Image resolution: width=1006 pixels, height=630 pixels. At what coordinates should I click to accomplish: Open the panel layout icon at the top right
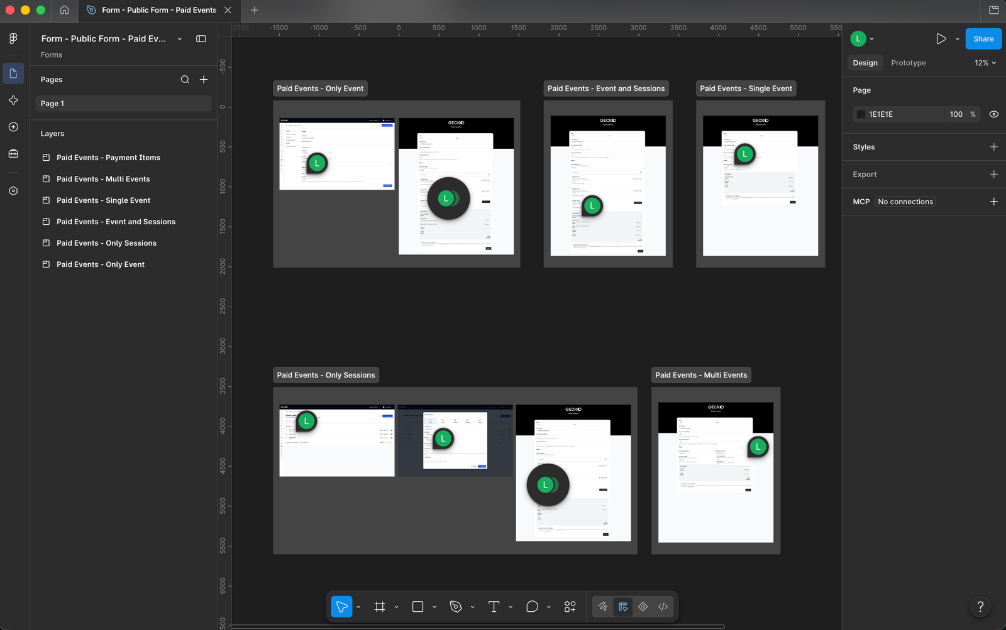tap(994, 10)
